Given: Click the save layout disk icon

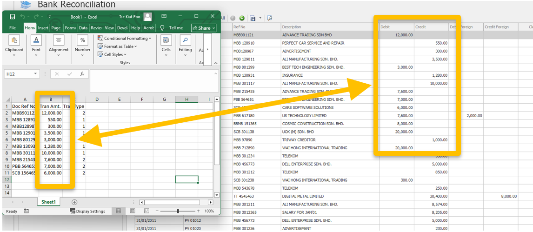Looking at the screenshot, I should point(253,18).
